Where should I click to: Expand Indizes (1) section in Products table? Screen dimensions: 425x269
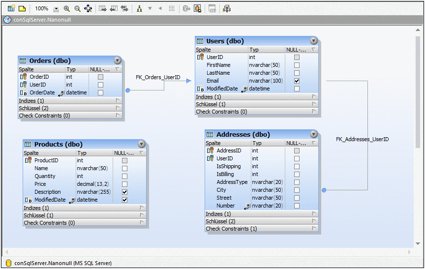pyautogui.click(x=142, y=208)
